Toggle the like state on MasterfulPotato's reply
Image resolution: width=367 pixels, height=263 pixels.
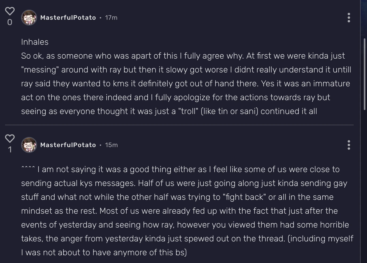click(10, 138)
